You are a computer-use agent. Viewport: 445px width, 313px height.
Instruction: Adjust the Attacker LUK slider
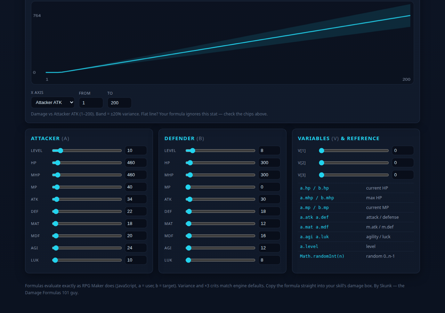87,260
